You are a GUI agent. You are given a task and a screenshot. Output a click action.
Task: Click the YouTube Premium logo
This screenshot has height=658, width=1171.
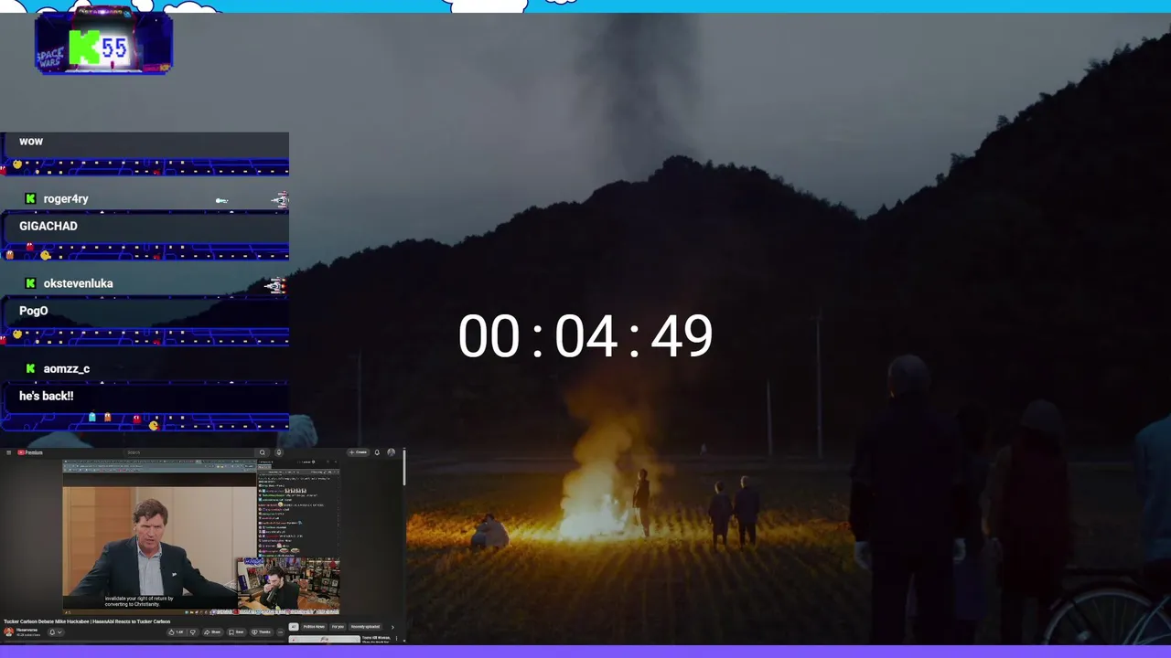(30, 452)
